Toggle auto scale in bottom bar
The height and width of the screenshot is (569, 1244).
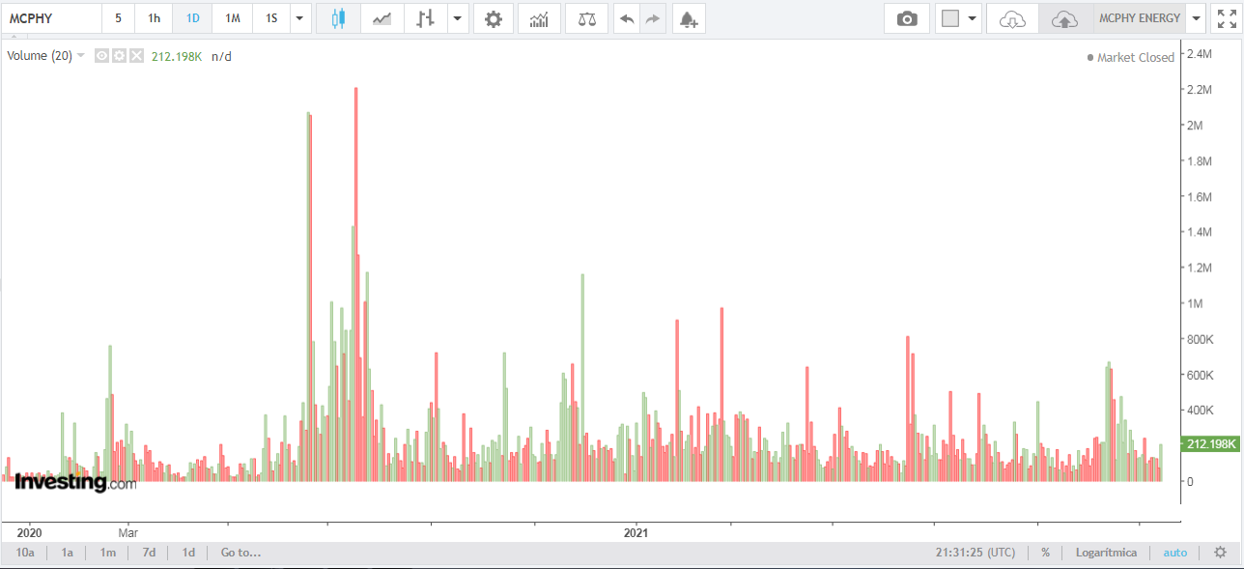point(1174,553)
